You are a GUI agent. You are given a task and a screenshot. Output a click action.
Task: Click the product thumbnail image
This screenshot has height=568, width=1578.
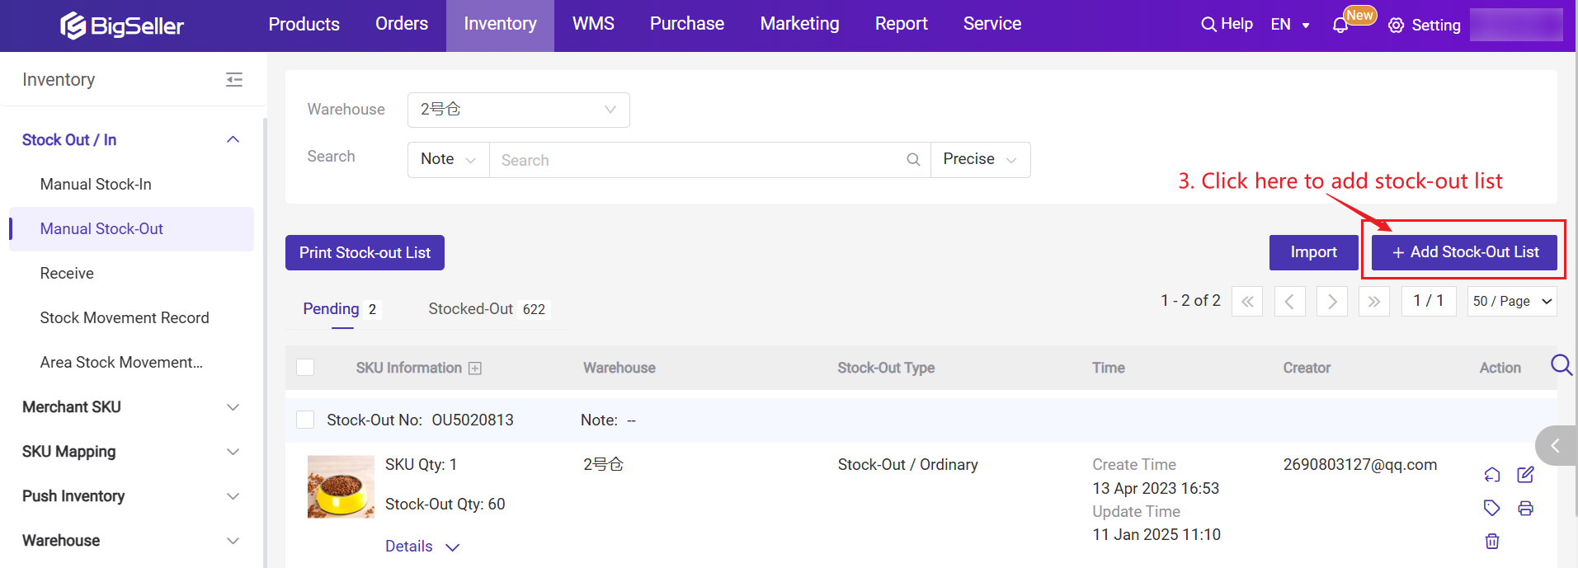(341, 486)
